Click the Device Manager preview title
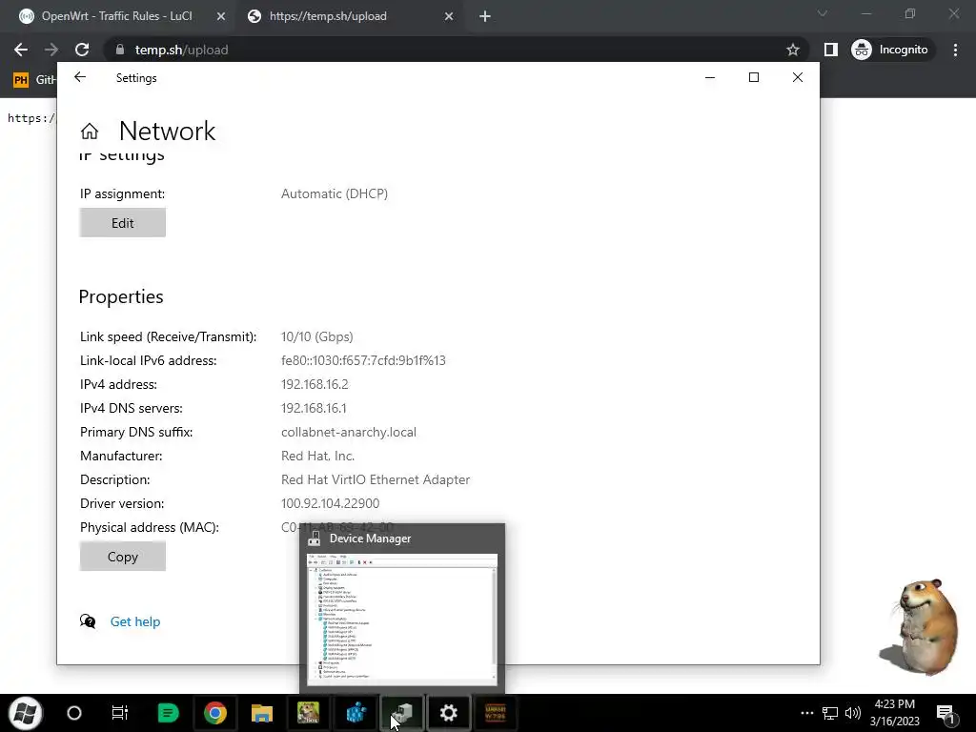Image resolution: width=976 pixels, height=732 pixels. coord(370,539)
